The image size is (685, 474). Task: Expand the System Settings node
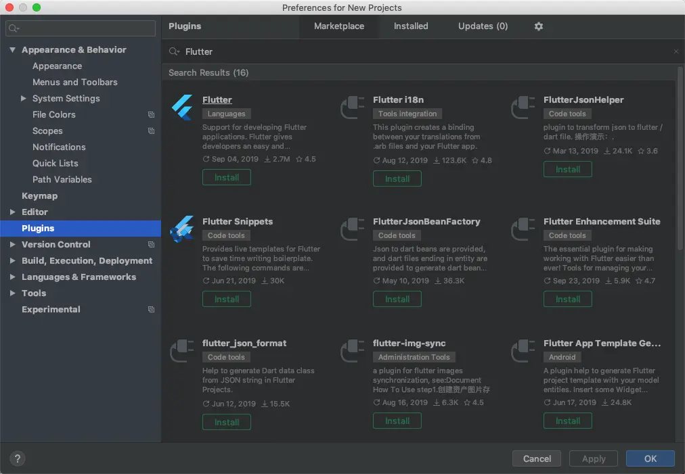[24, 98]
